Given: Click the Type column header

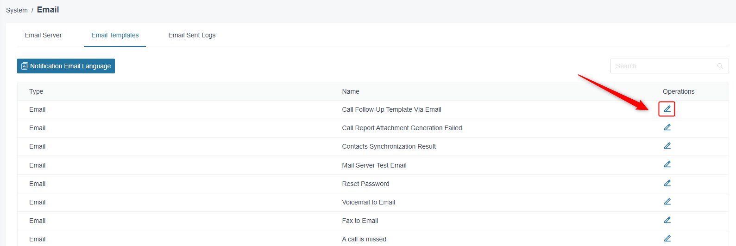Looking at the screenshot, I should pyautogui.click(x=36, y=91).
